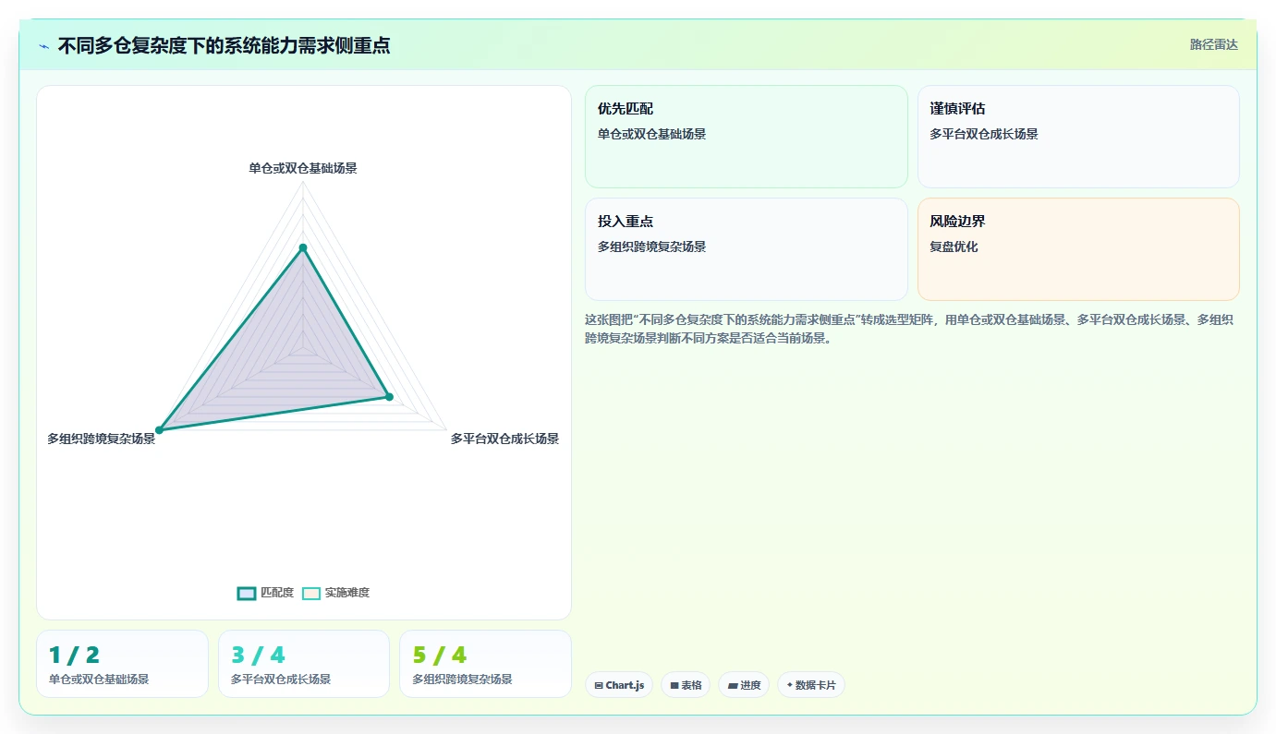Select the 风险边界 card
The width and height of the screenshot is (1276, 734).
click(x=1078, y=249)
